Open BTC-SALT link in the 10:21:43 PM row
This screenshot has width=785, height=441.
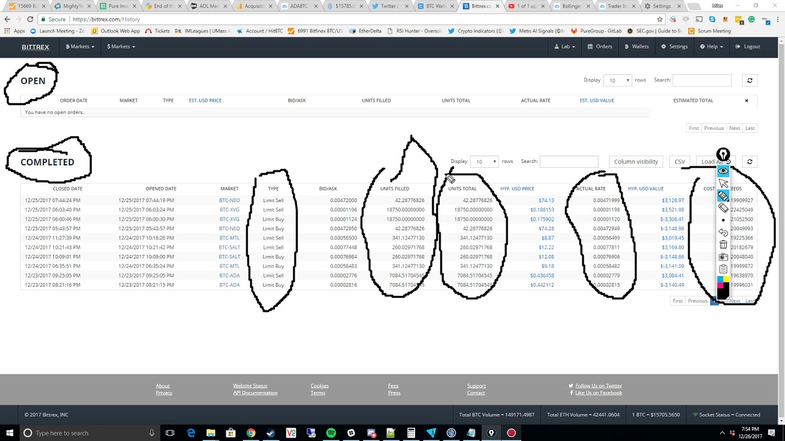tap(229, 247)
